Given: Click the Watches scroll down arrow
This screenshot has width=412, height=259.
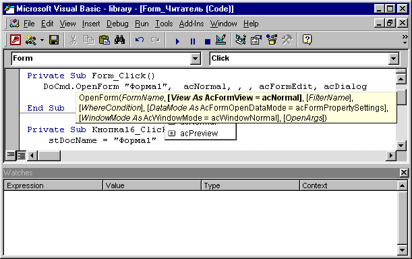Looking at the screenshot, I should [x=403, y=250].
